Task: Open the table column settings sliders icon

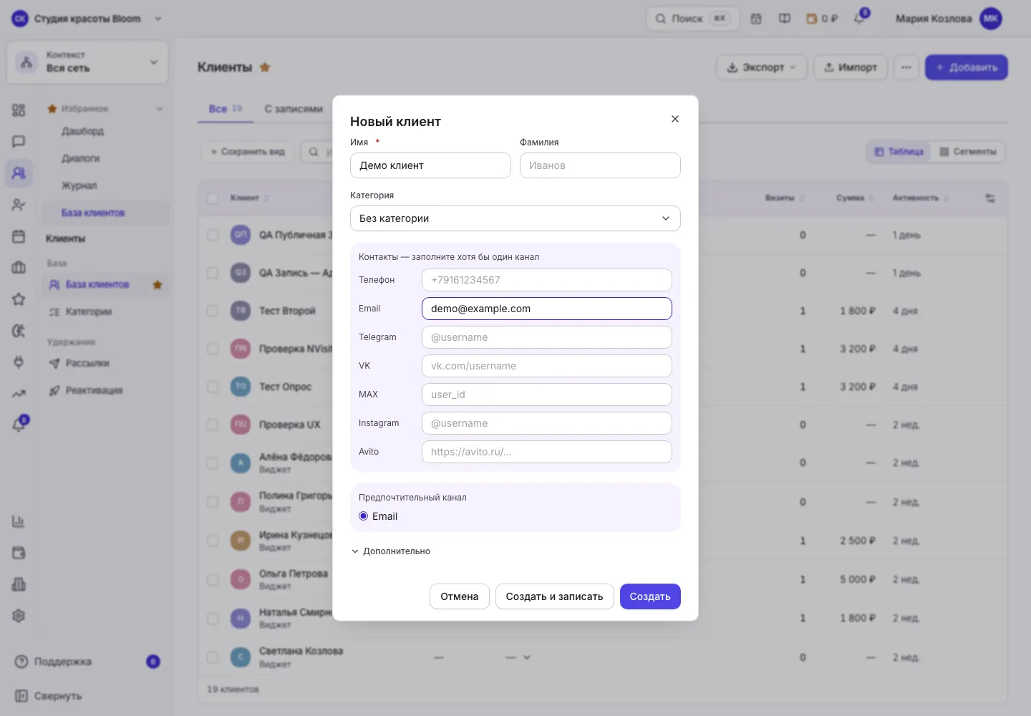Action: pyautogui.click(x=990, y=198)
